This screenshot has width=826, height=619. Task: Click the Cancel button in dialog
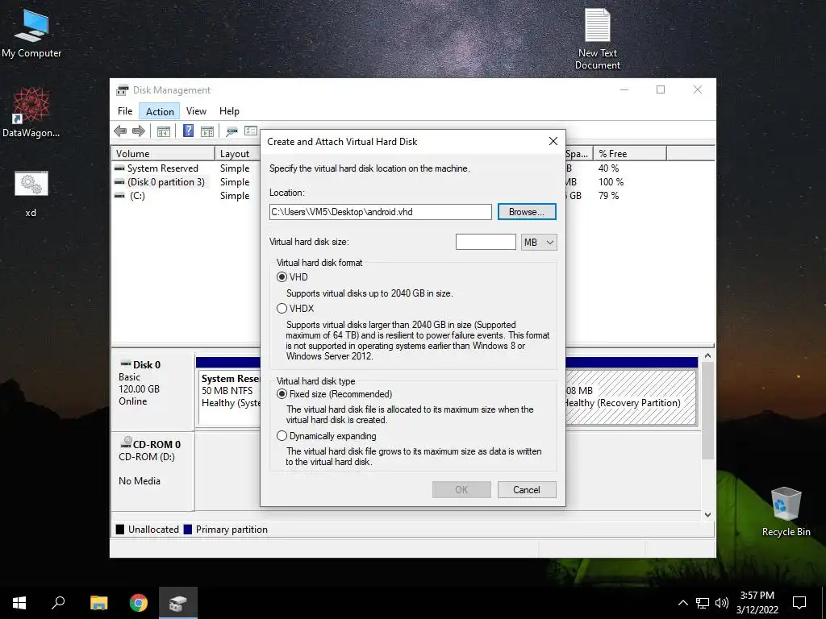[x=527, y=489]
